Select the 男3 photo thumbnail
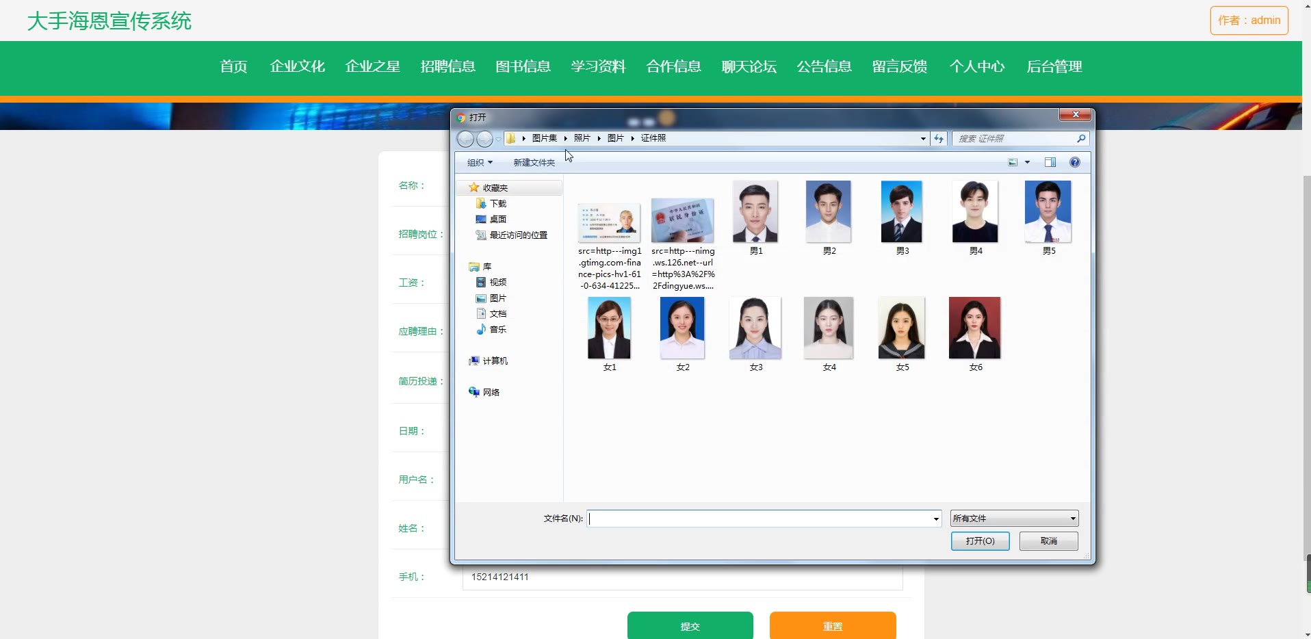 point(902,212)
